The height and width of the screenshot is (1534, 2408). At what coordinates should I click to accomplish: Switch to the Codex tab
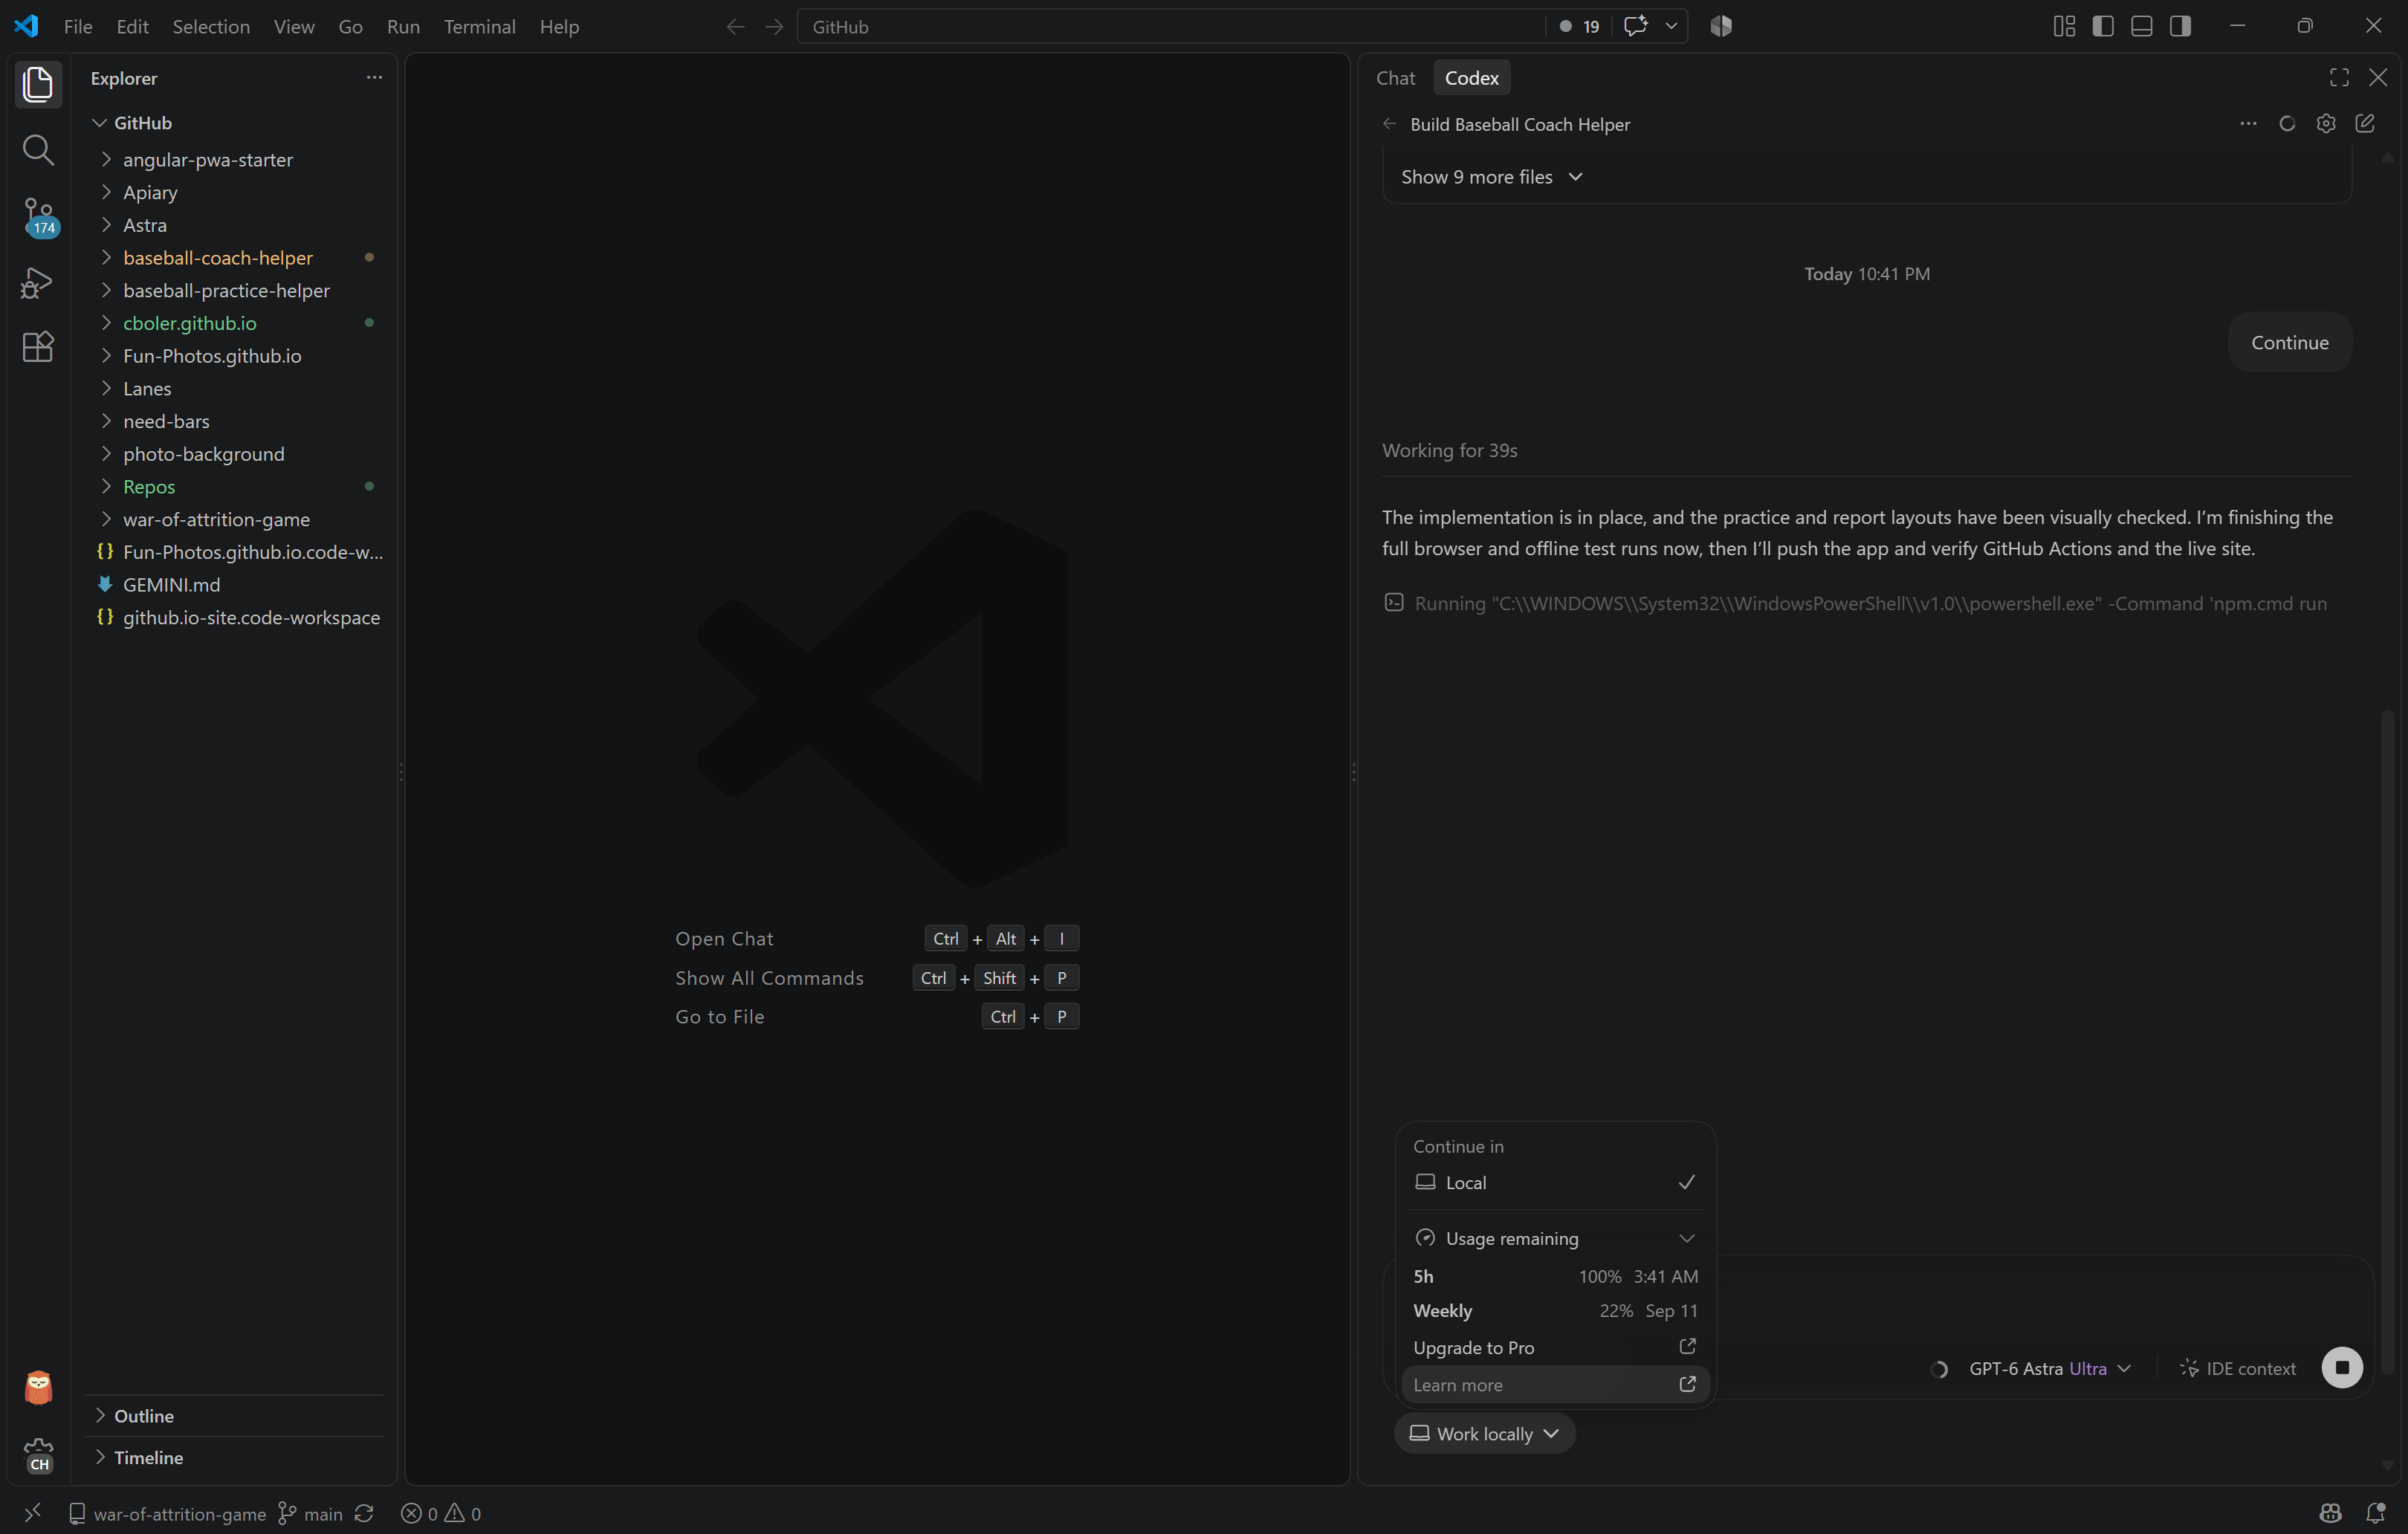click(x=1471, y=78)
